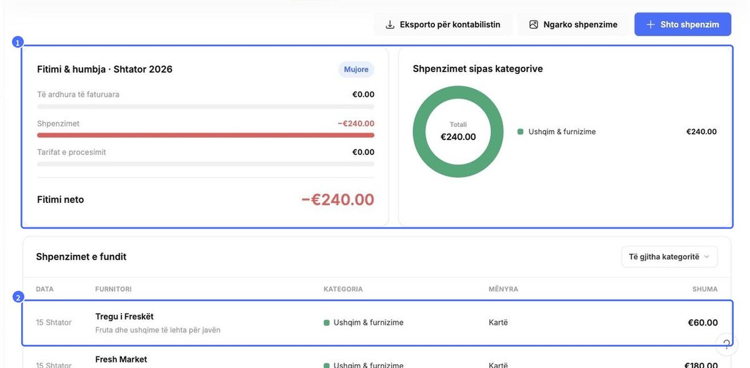The image size is (750, 368).
Task: Click the Të ardhura të faturuara label
Action: pyautogui.click(x=78, y=94)
